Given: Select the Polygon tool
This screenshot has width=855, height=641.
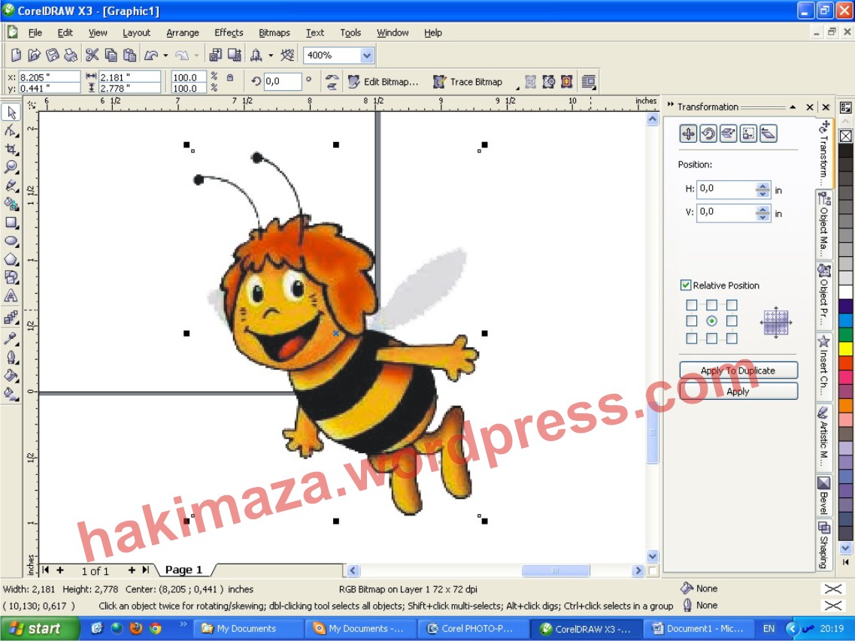Looking at the screenshot, I should click(x=11, y=259).
